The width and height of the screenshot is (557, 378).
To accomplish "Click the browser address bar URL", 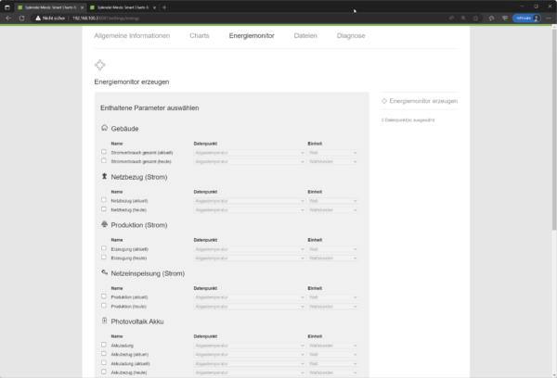I will pos(106,19).
